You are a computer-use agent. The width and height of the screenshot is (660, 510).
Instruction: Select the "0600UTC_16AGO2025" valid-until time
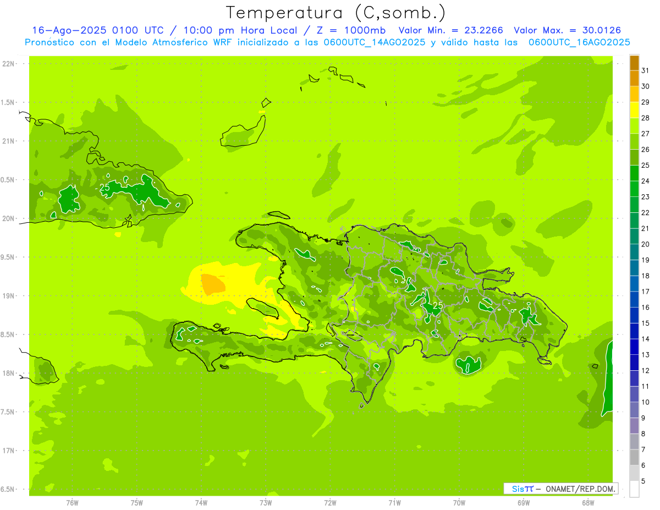[x=579, y=42]
